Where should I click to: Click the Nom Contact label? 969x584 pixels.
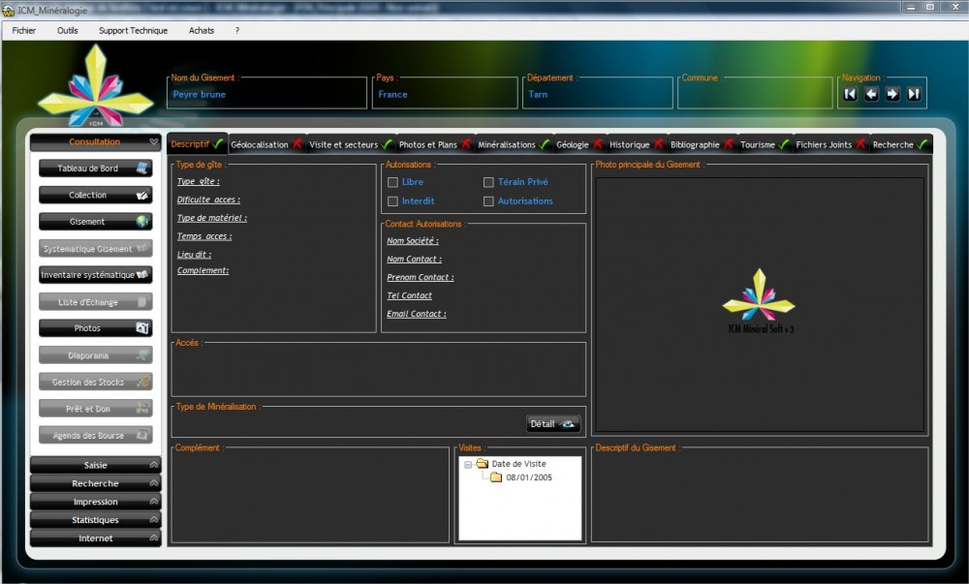[415, 260]
